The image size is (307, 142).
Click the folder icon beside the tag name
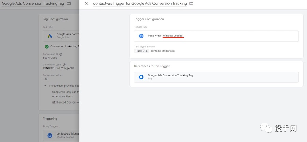[69, 3]
